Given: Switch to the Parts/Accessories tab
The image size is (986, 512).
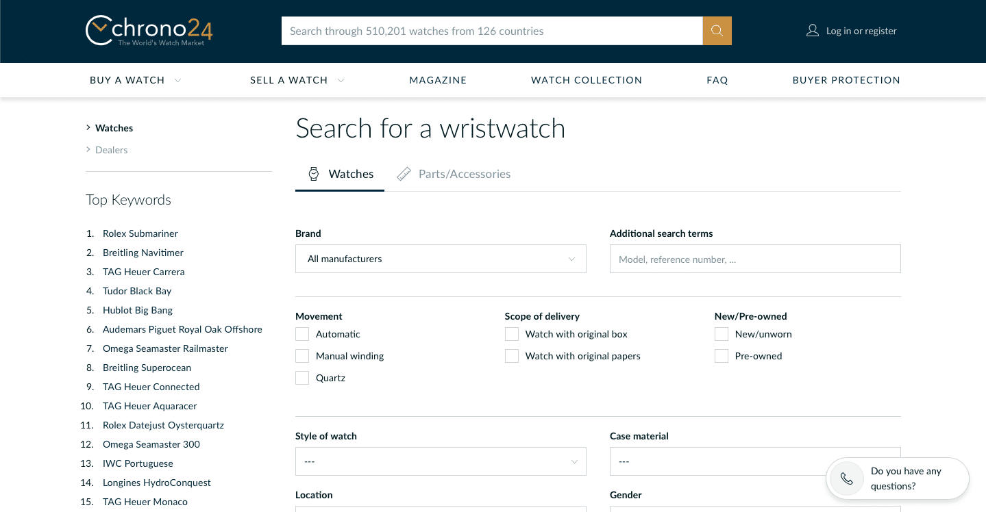Looking at the screenshot, I should pos(454,174).
